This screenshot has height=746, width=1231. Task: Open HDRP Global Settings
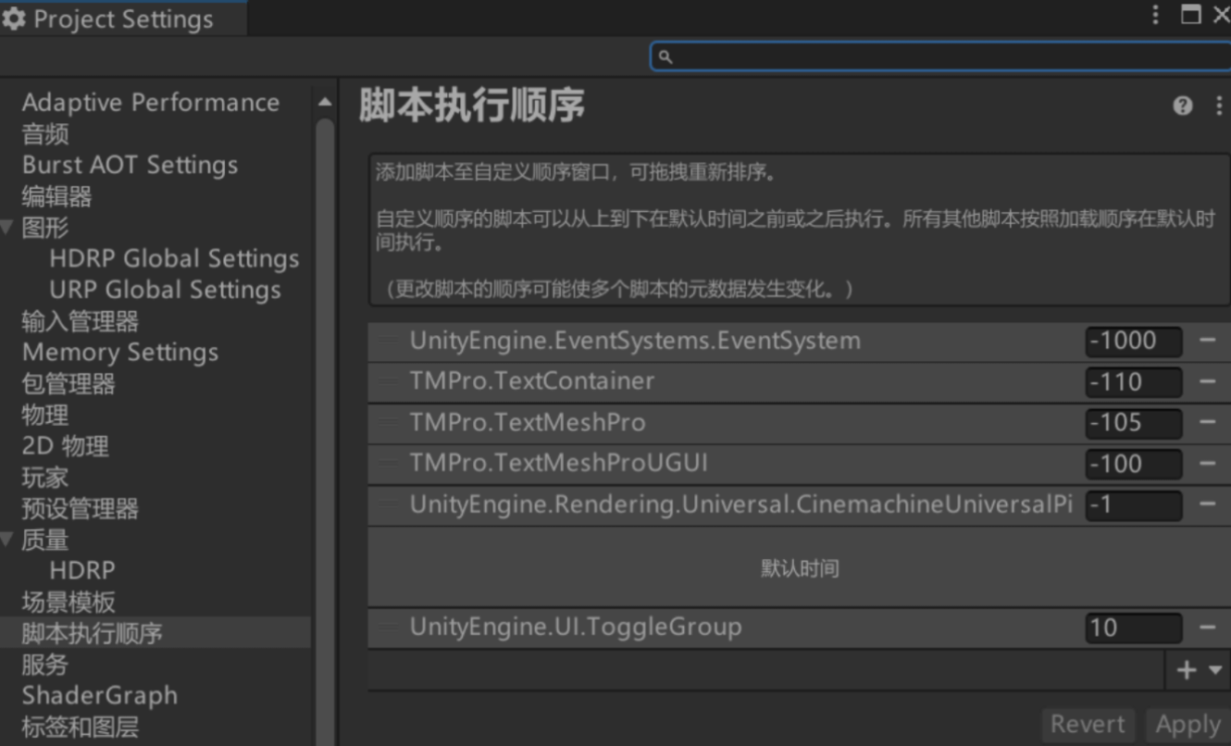pos(174,258)
